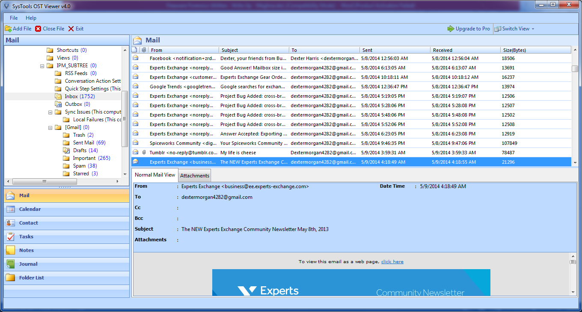Screen dimensions: 582x312
Task: Open the Contact navigation pane
Action: tap(67, 223)
